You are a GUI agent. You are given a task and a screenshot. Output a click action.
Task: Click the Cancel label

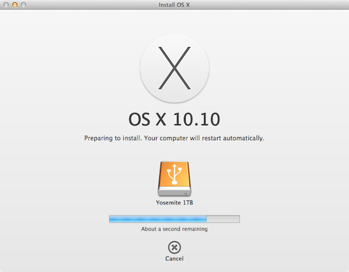click(x=174, y=259)
